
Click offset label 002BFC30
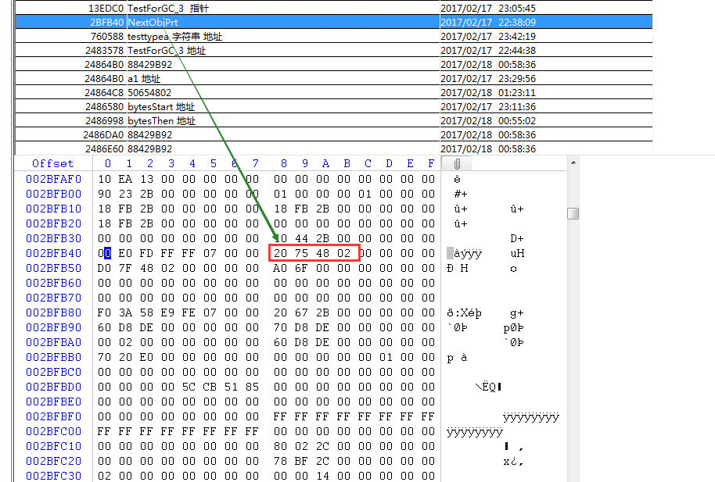coord(53,476)
